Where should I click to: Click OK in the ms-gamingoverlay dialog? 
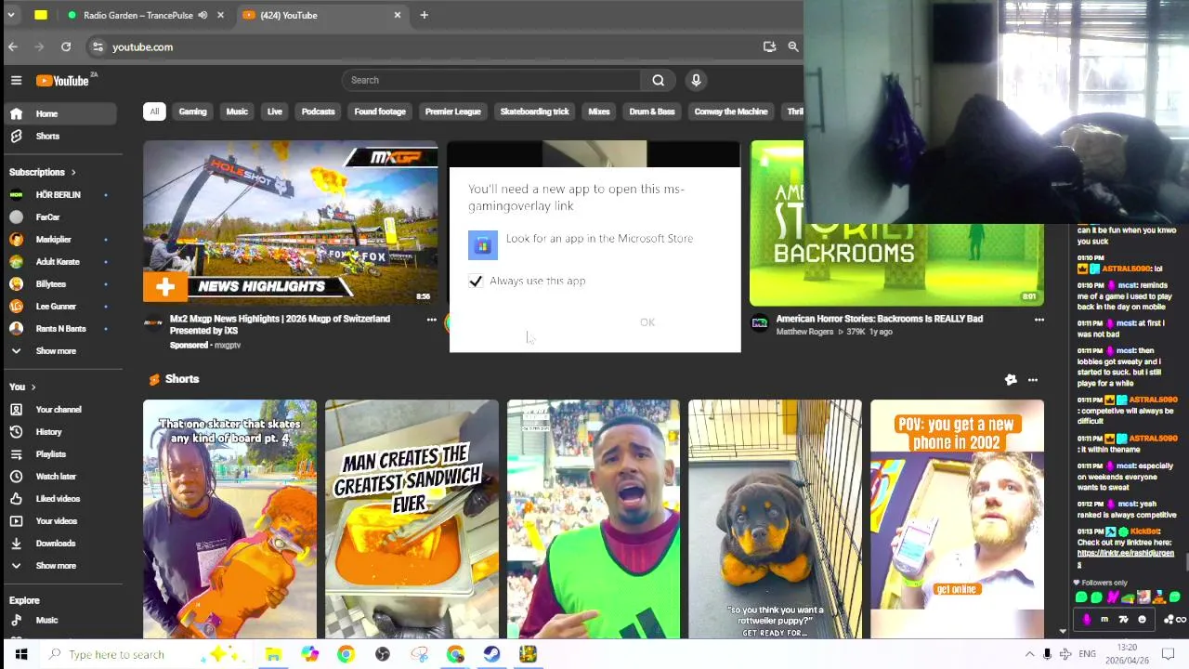click(x=647, y=322)
